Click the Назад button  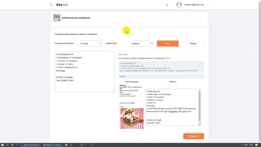[x=193, y=44]
